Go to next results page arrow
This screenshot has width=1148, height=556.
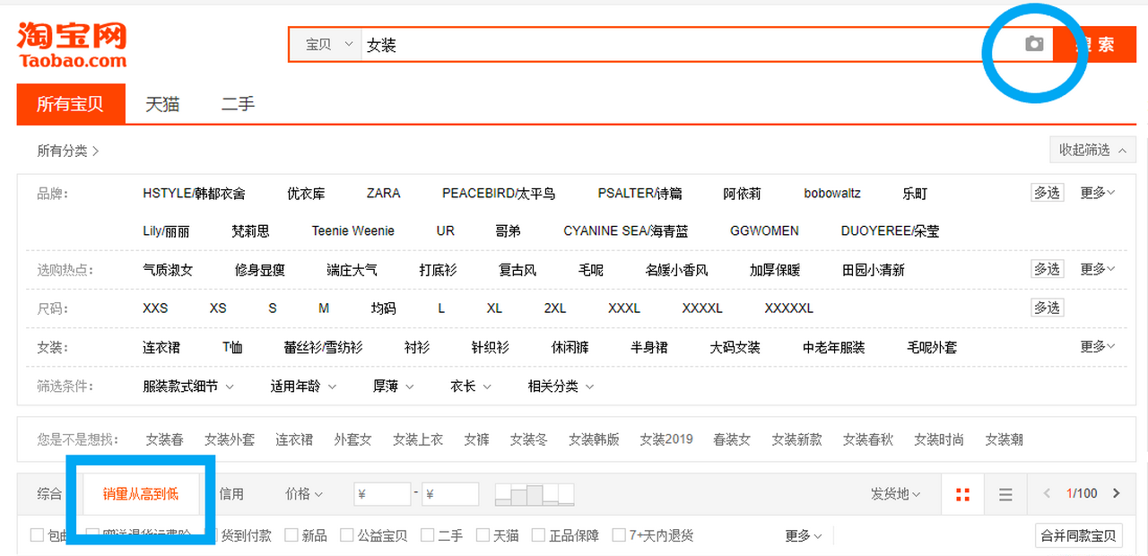coord(1117,493)
